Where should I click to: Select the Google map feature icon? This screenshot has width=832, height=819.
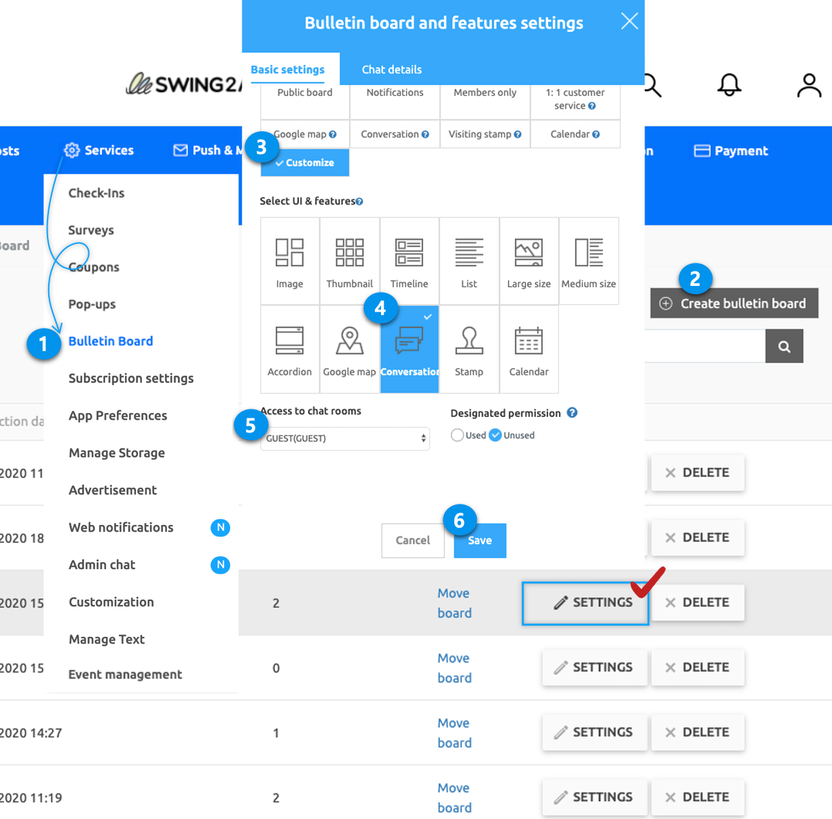click(349, 341)
